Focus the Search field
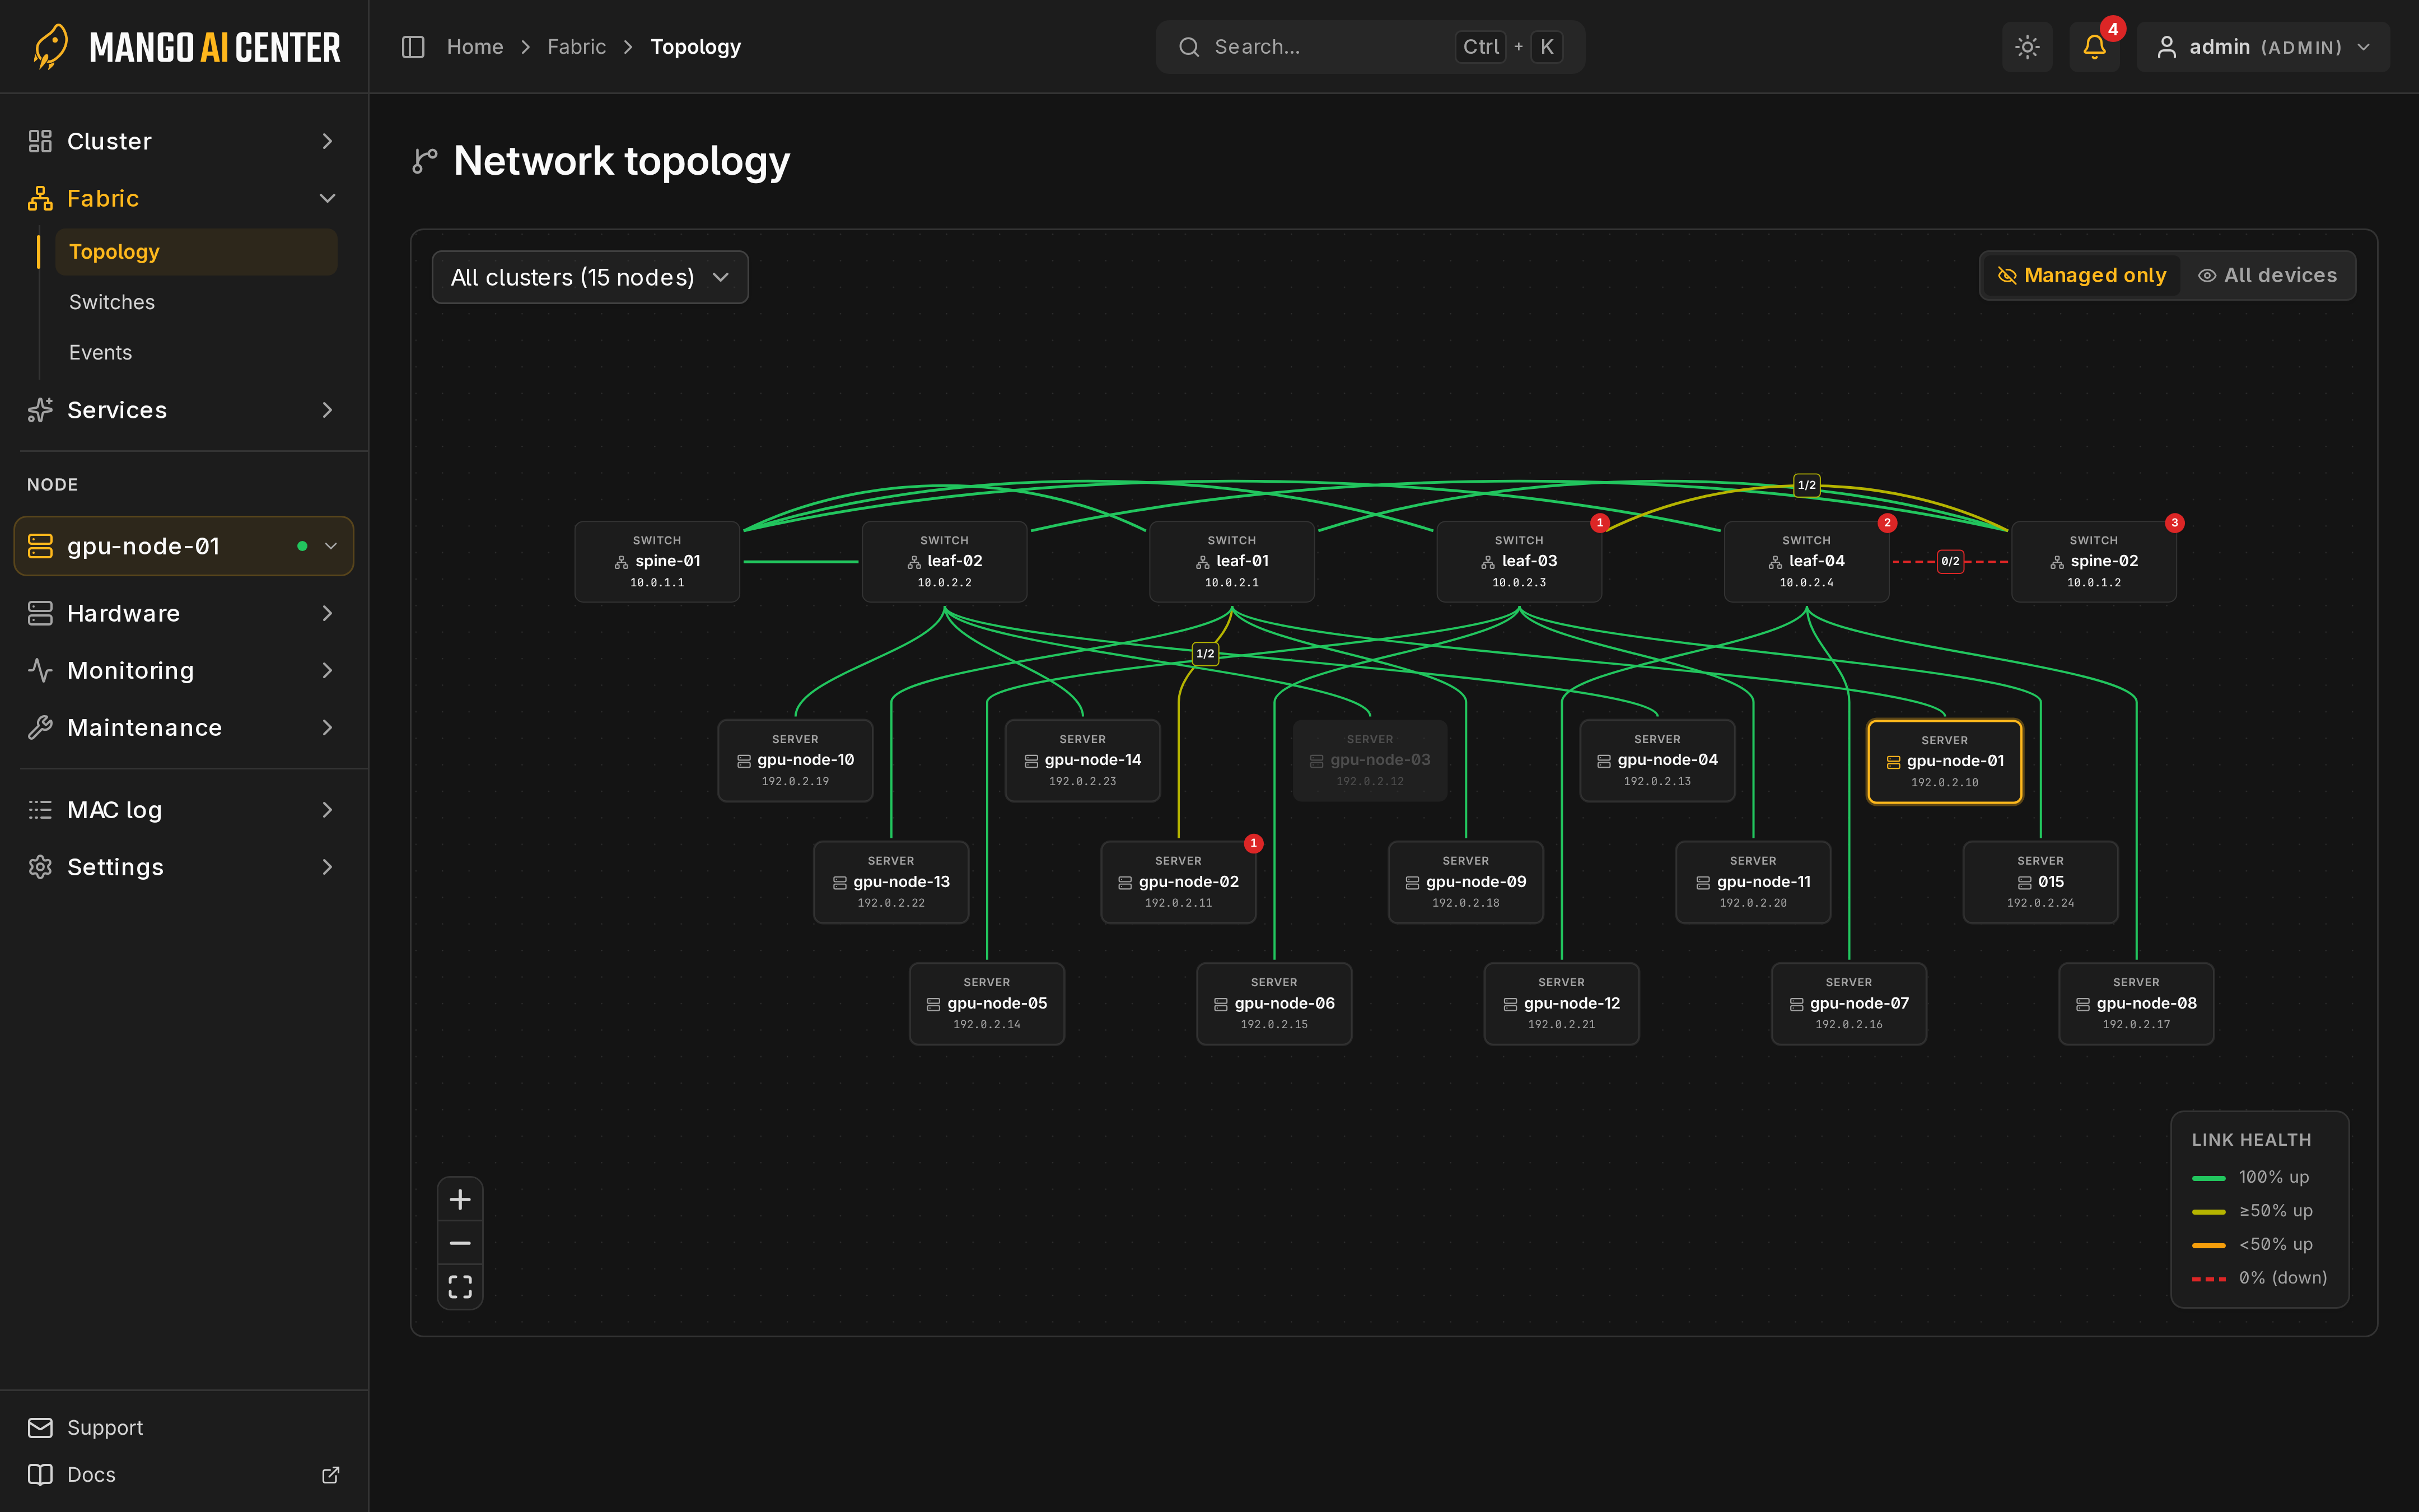Screen dimensions: 2419x1512 tap(1370, 47)
